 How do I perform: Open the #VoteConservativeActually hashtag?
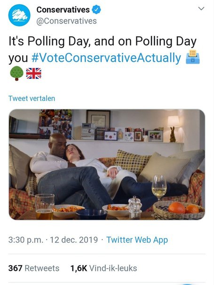106,58
